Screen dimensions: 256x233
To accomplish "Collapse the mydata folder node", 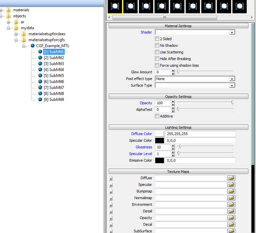I will point(9,28).
